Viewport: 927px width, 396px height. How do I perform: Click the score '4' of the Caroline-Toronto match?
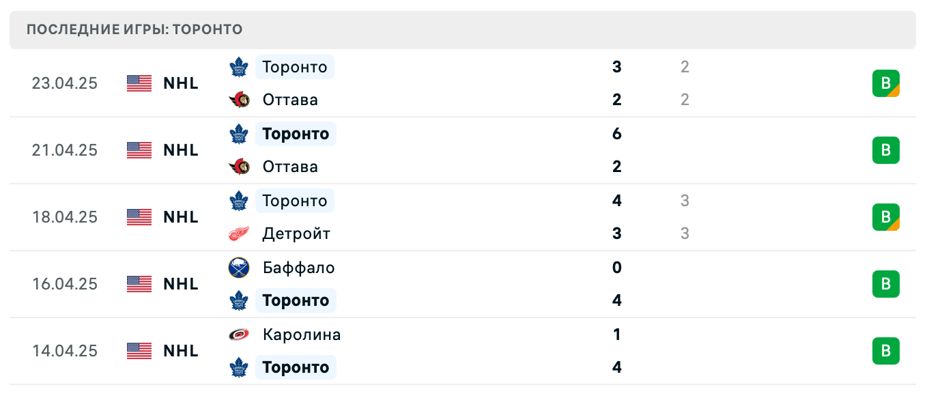pos(616,367)
